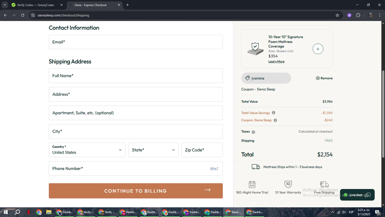Screen dimensions: 385x217
Task: Open the pinned Chrome taskbar icon
Action: 39,212
